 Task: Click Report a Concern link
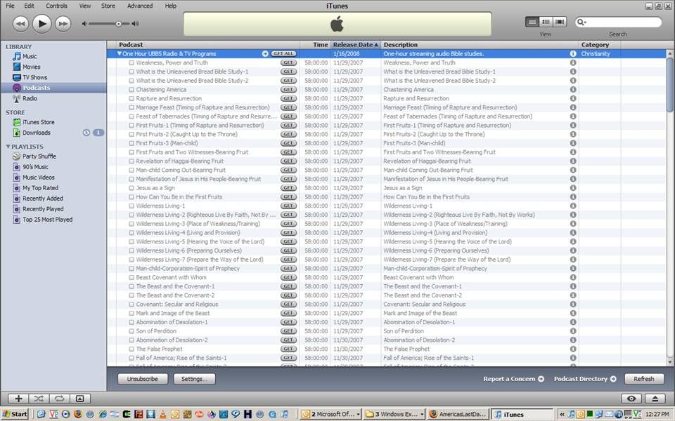click(x=513, y=379)
